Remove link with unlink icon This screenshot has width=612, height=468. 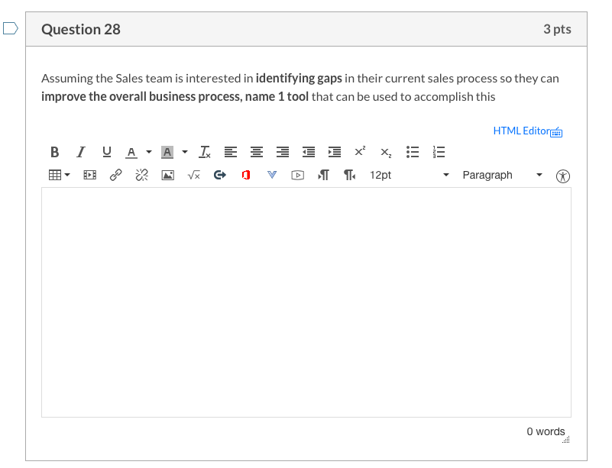pos(141,175)
